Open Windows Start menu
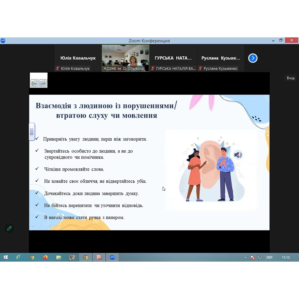 pyautogui.click(x=6, y=257)
